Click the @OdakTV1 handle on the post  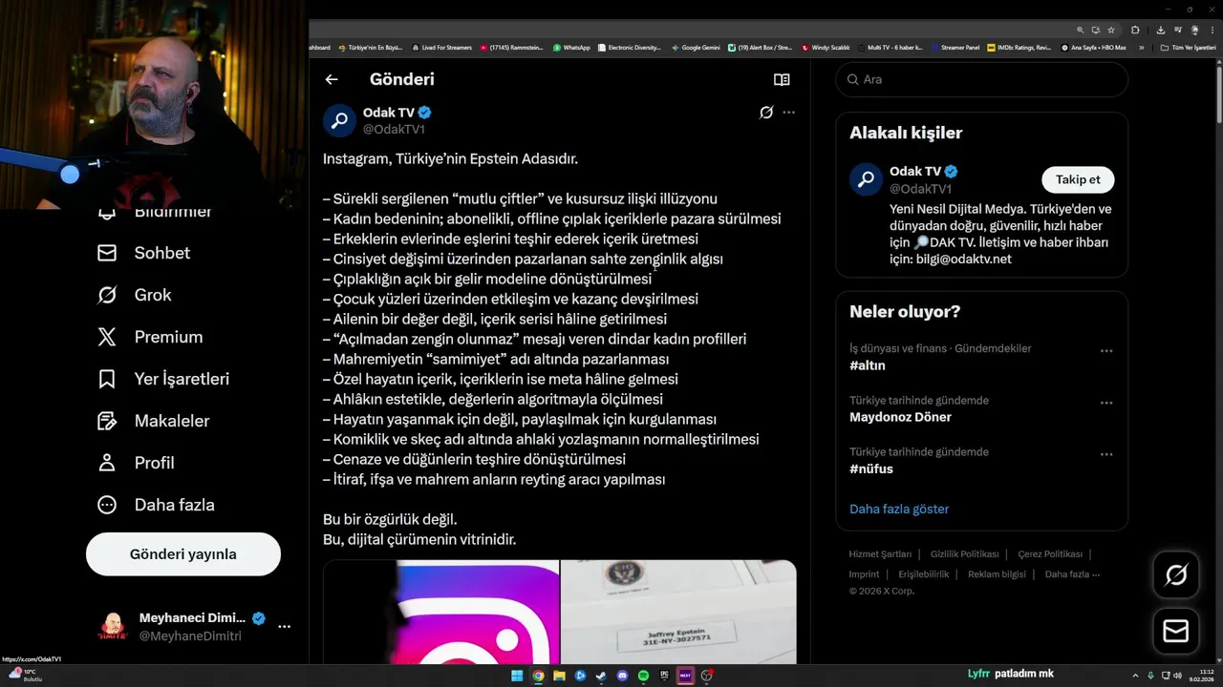click(394, 129)
